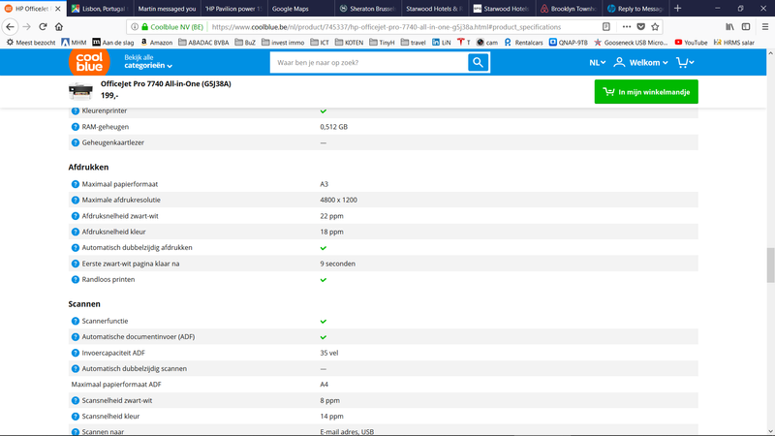This screenshot has height=436, width=775.
Task: Click info icon next to Randloos printen
Action: click(76, 279)
